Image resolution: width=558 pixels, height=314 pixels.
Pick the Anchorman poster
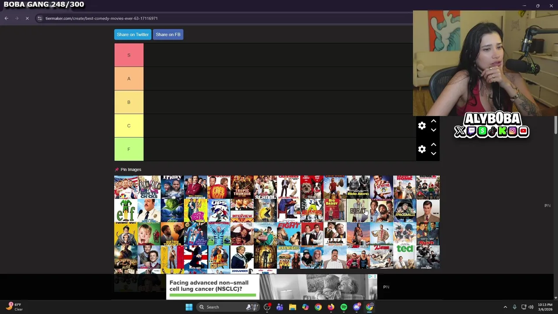195,187
